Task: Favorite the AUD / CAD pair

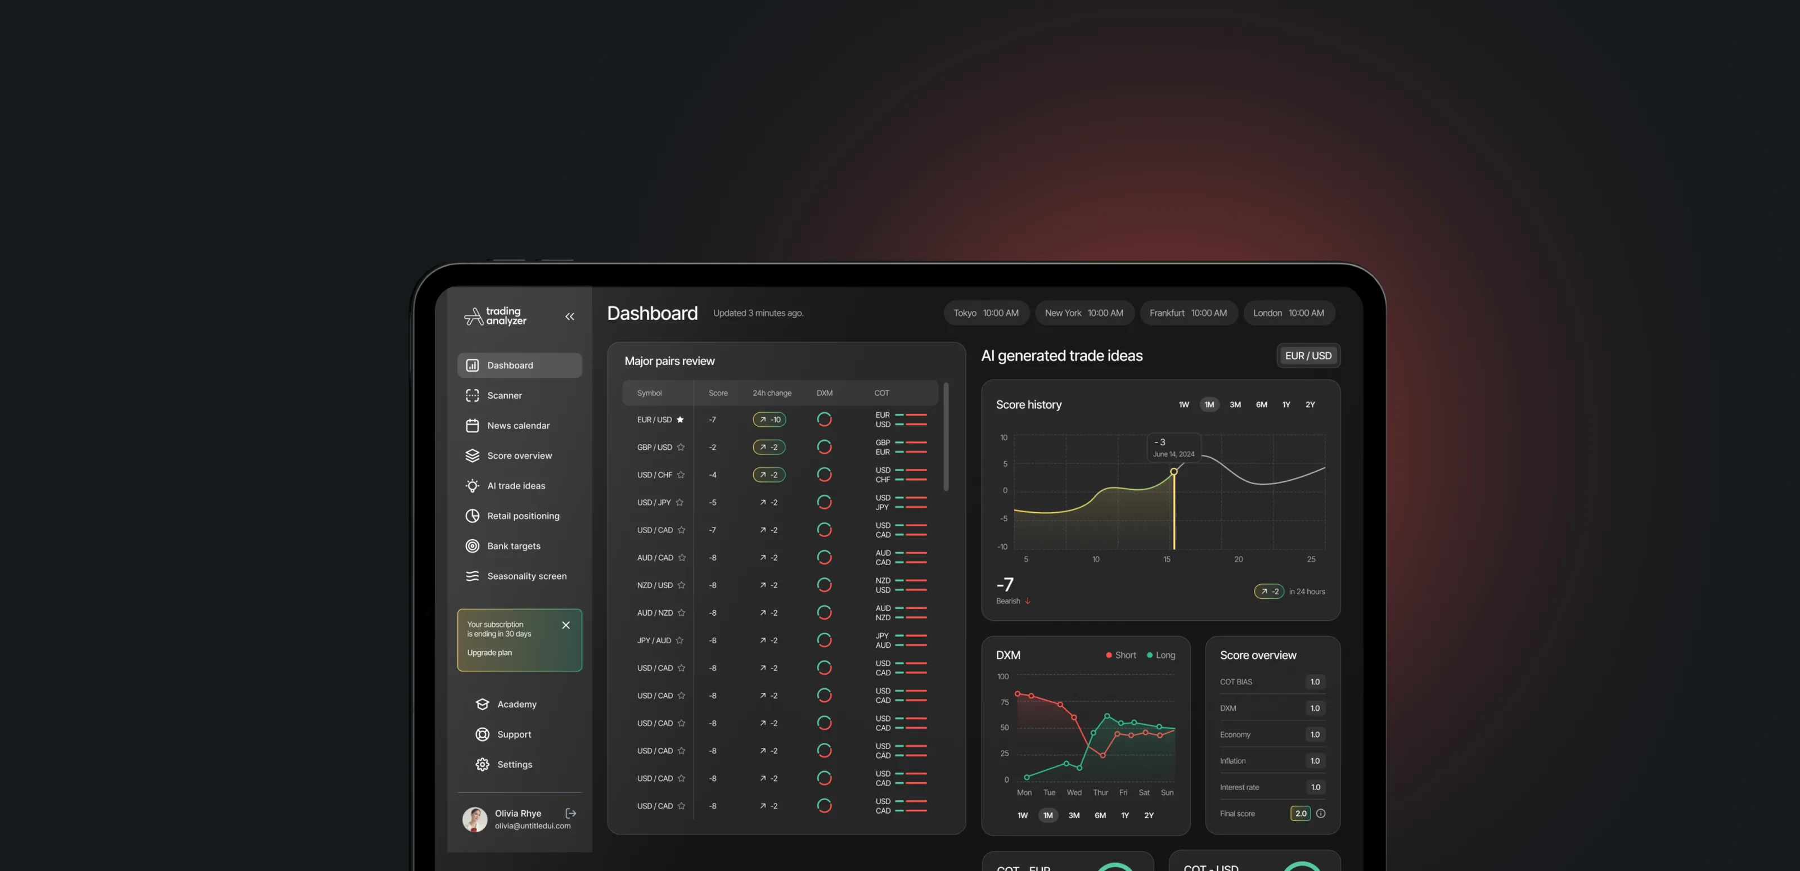Action: [682, 557]
